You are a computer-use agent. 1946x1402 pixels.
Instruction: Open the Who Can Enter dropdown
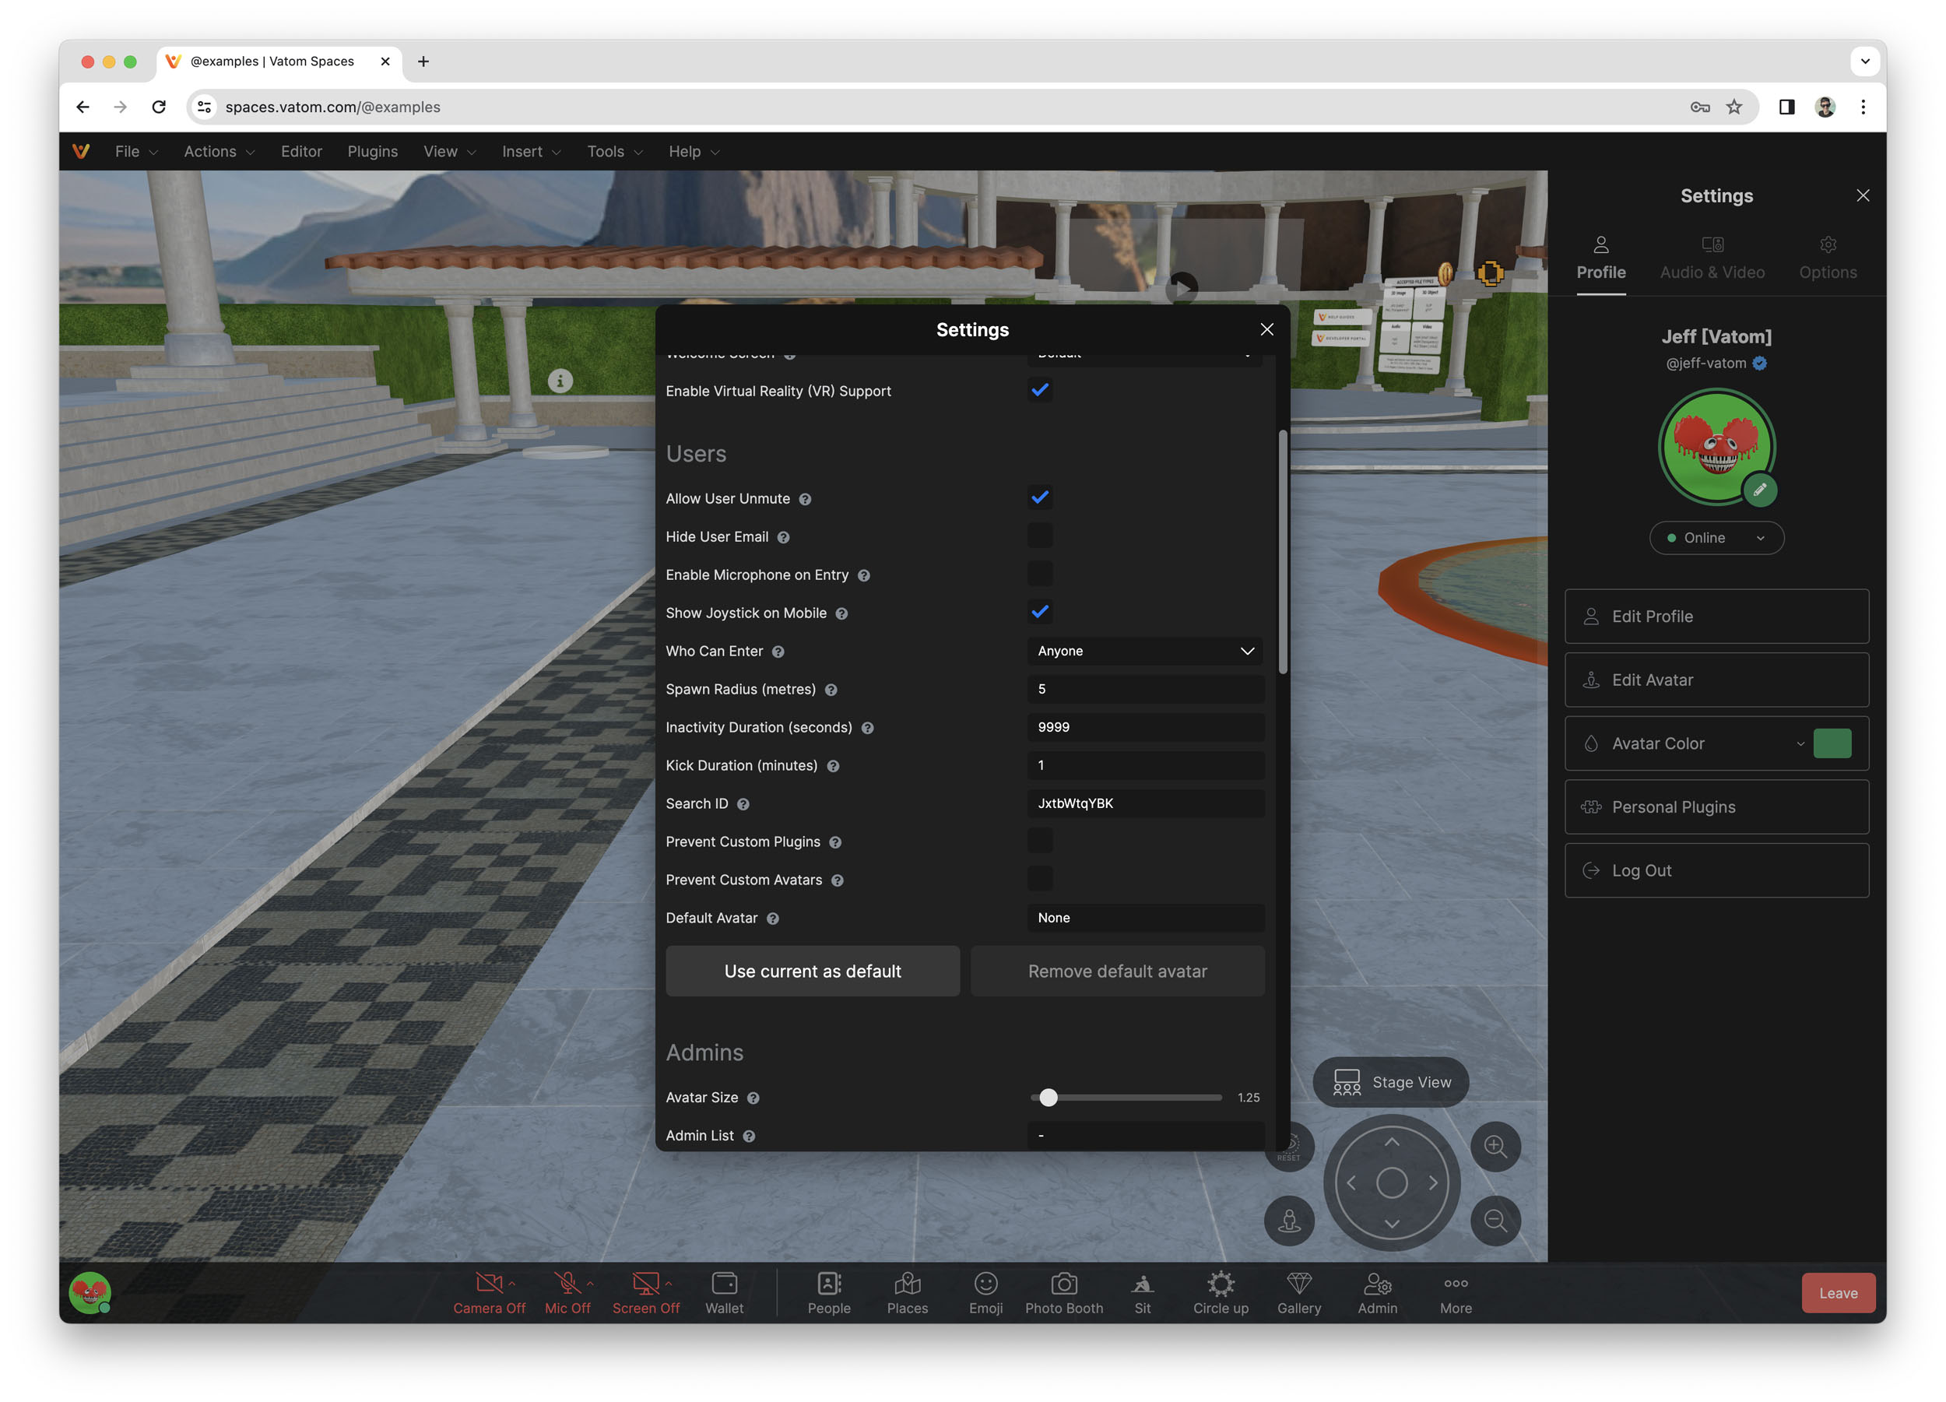click(1144, 652)
